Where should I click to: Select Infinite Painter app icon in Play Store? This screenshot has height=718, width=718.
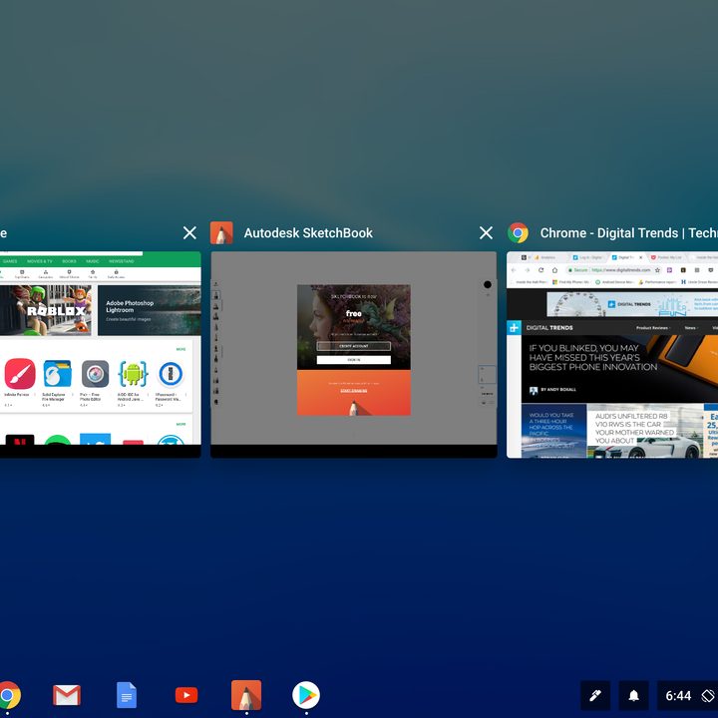pos(20,374)
